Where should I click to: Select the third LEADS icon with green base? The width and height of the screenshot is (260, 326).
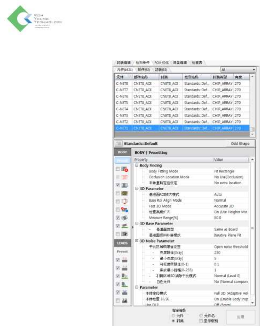point(125,276)
